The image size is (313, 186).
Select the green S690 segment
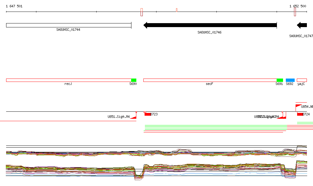click(134, 80)
